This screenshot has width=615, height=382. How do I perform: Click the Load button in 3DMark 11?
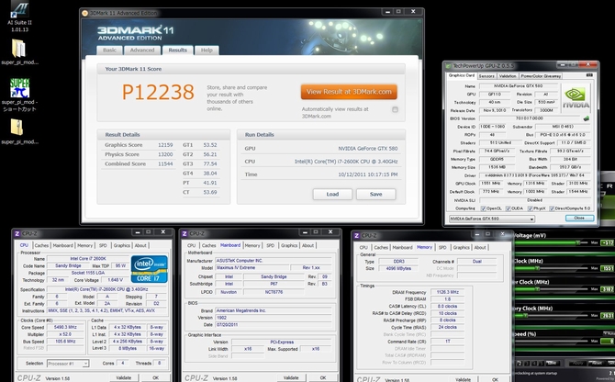click(332, 194)
